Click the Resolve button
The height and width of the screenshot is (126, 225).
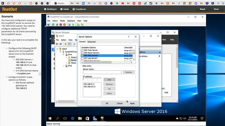[x=129, y=72]
